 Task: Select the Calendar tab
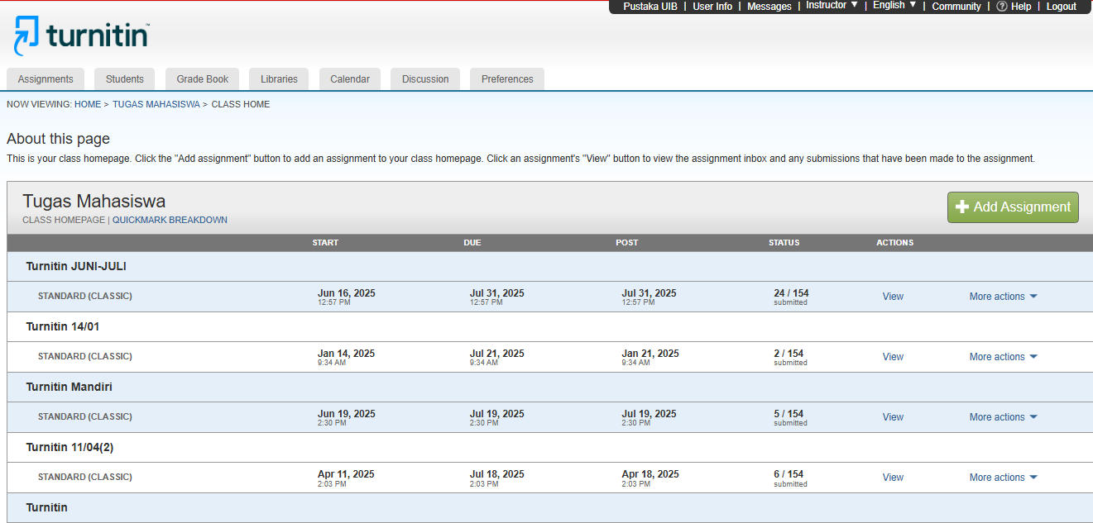350,79
